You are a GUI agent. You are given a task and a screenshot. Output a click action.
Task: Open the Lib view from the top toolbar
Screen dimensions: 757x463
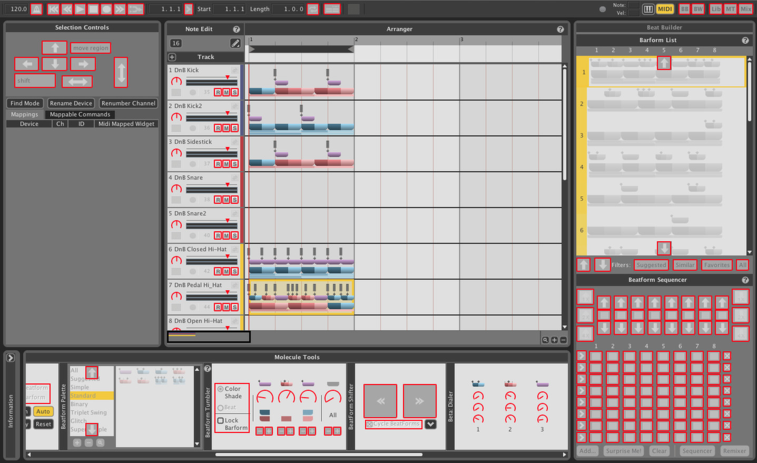pos(715,9)
